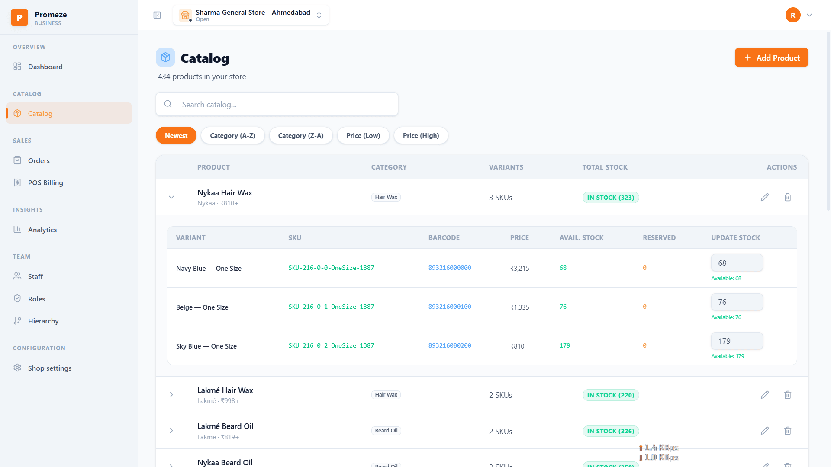The image size is (831, 467).
Task: Click barcode 893216000000
Action: [450, 268]
